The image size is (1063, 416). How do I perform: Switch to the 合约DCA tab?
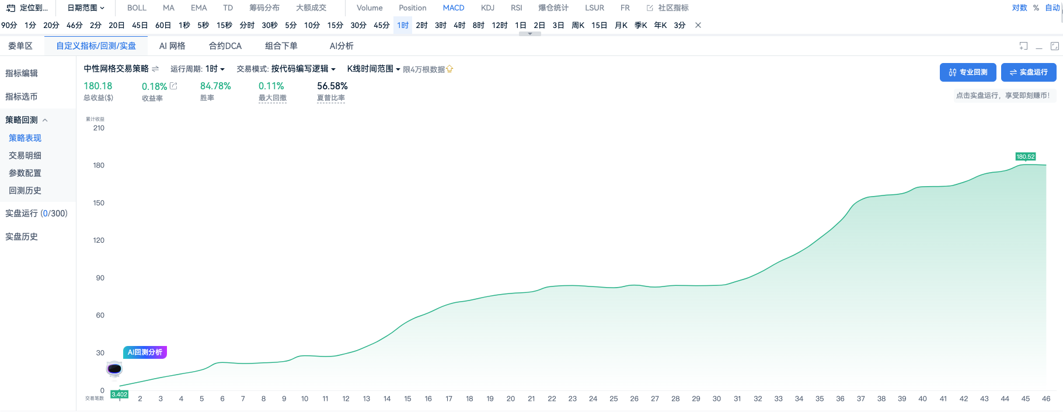(x=225, y=46)
